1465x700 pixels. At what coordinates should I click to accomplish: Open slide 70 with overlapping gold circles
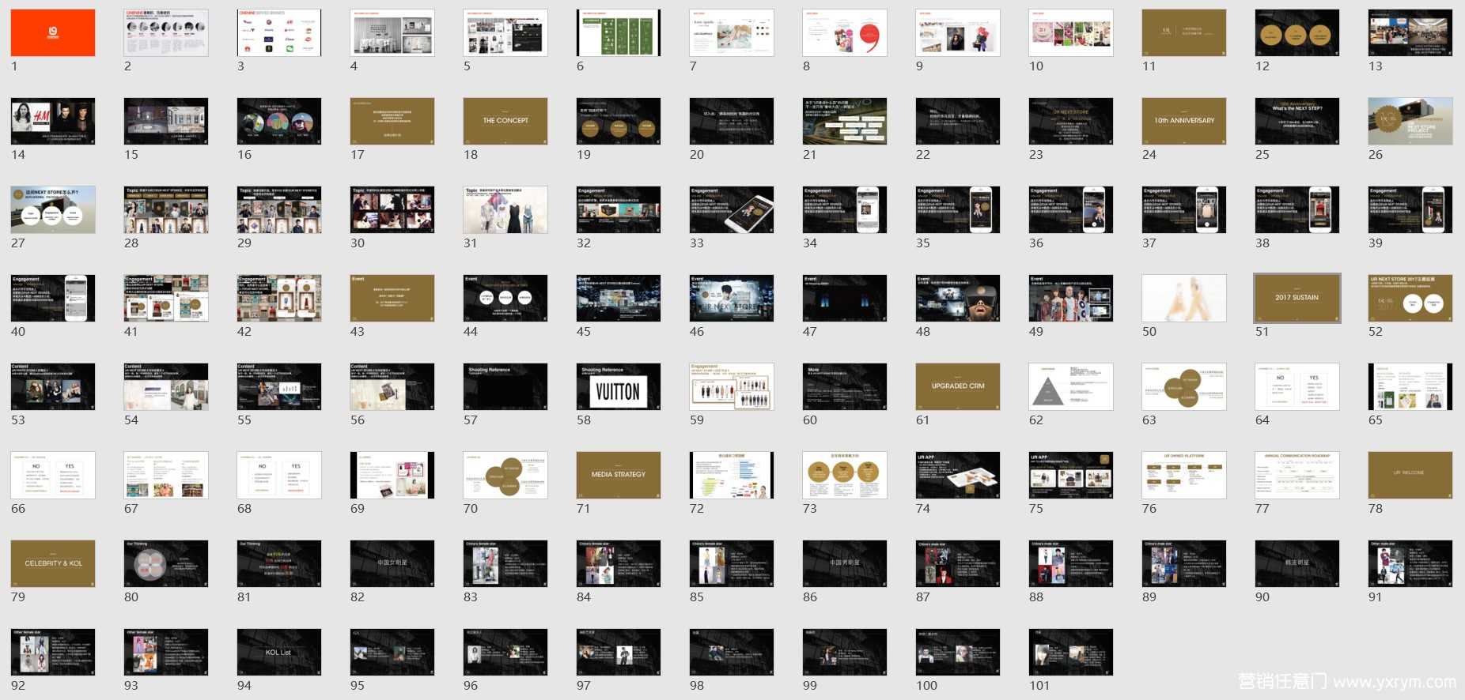pyautogui.click(x=505, y=475)
